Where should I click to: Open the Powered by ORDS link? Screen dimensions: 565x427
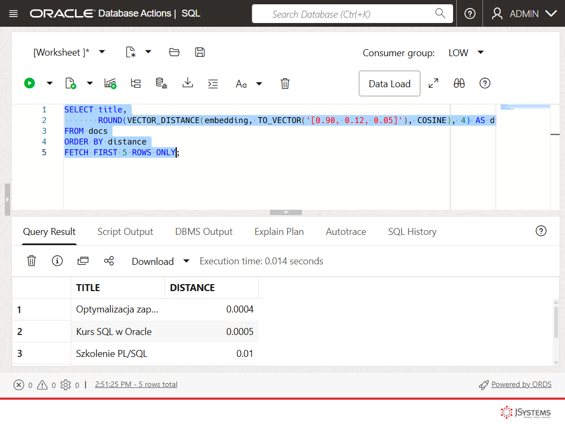pyautogui.click(x=521, y=384)
